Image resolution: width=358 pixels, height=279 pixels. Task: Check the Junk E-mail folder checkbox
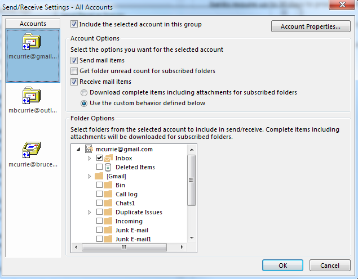[99, 230]
